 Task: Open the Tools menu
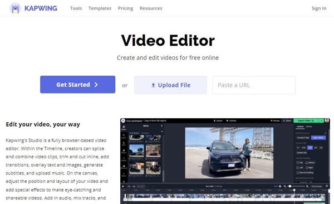tap(76, 8)
